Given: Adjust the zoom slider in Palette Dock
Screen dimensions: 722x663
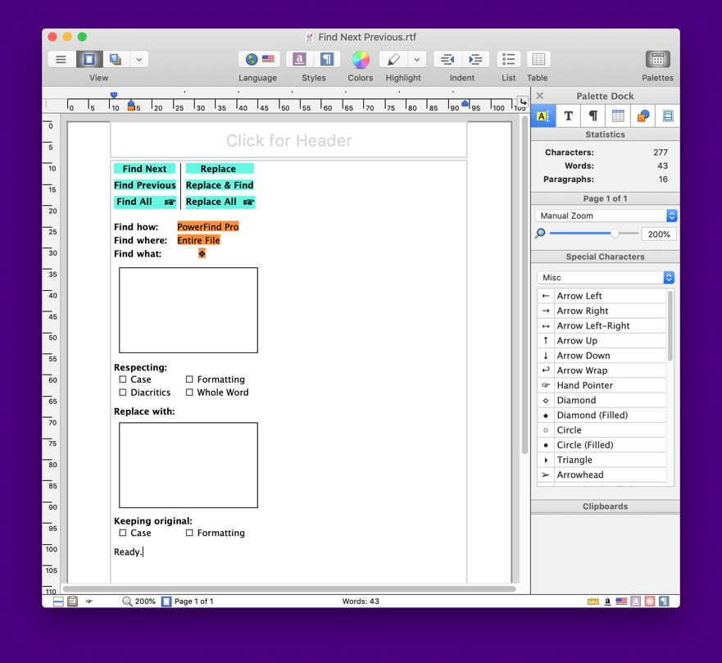Looking at the screenshot, I should (615, 234).
